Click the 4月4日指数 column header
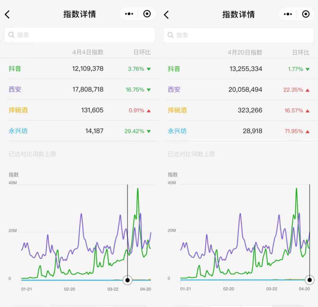This screenshot has height=307, width=318. click(88, 52)
